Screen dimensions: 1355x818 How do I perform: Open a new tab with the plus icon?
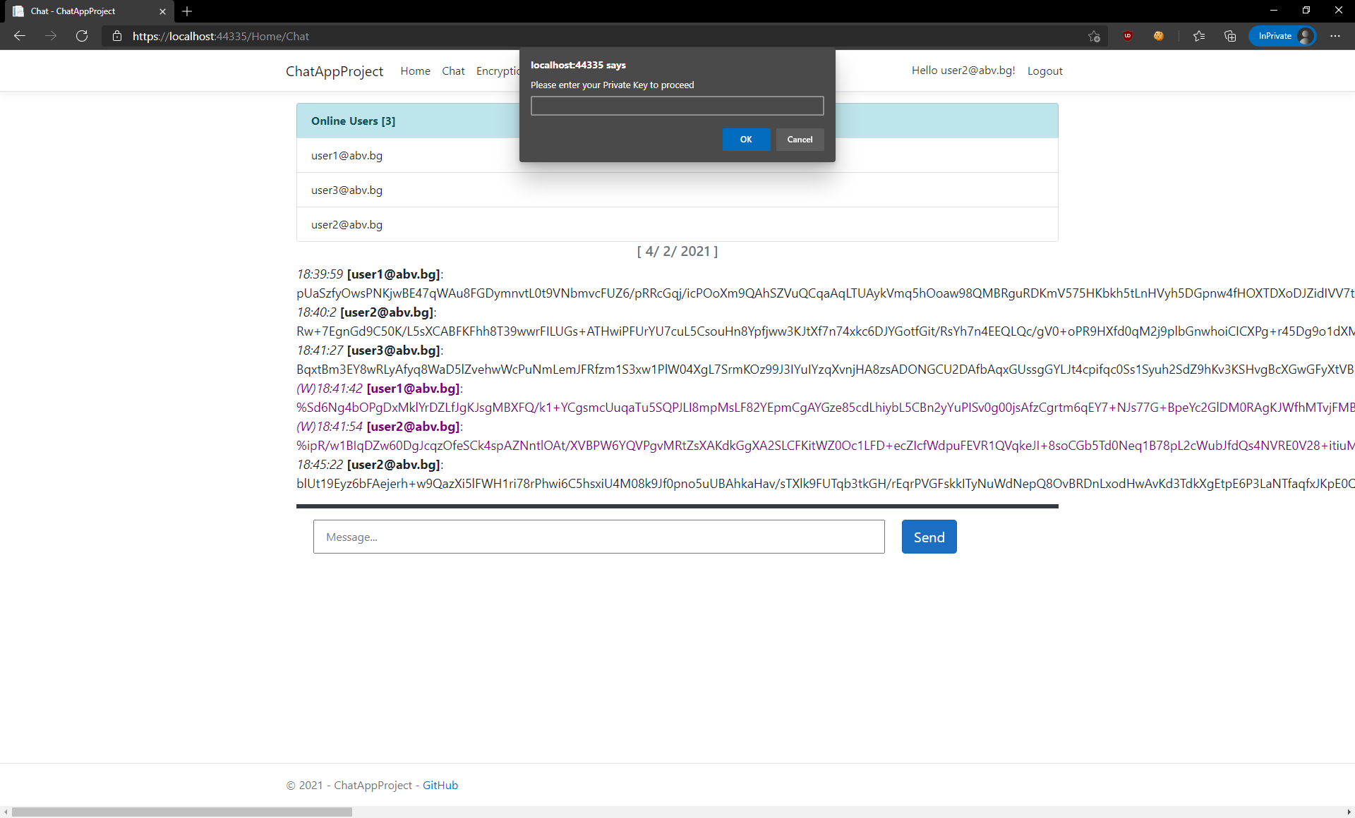tap(187, 11)
